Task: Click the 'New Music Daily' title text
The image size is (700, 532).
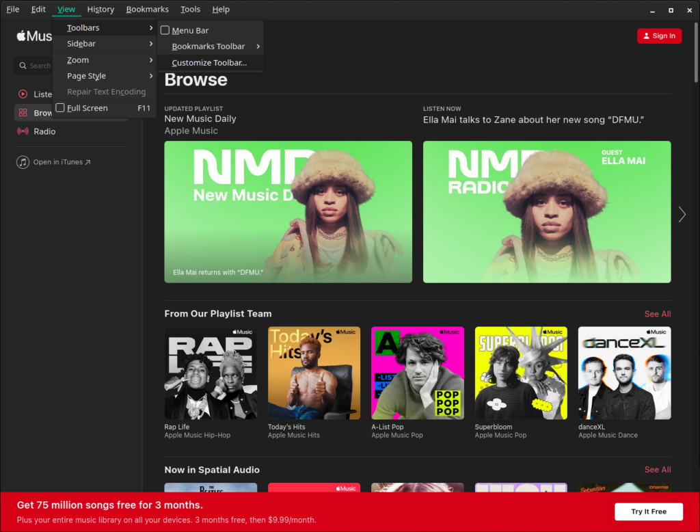Action: pos(200,119)
